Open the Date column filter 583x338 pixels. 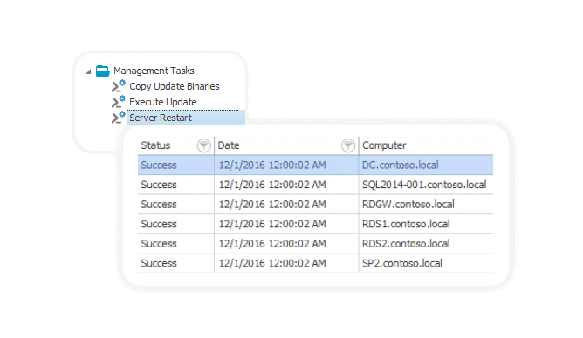tap(348, 145)
